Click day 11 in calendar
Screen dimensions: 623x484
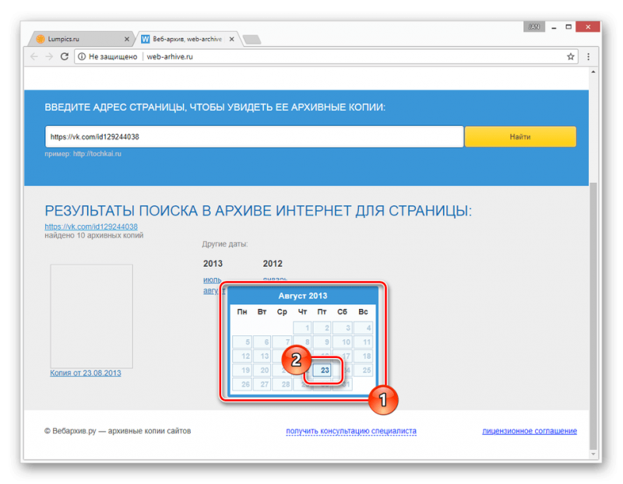point(363,342)
